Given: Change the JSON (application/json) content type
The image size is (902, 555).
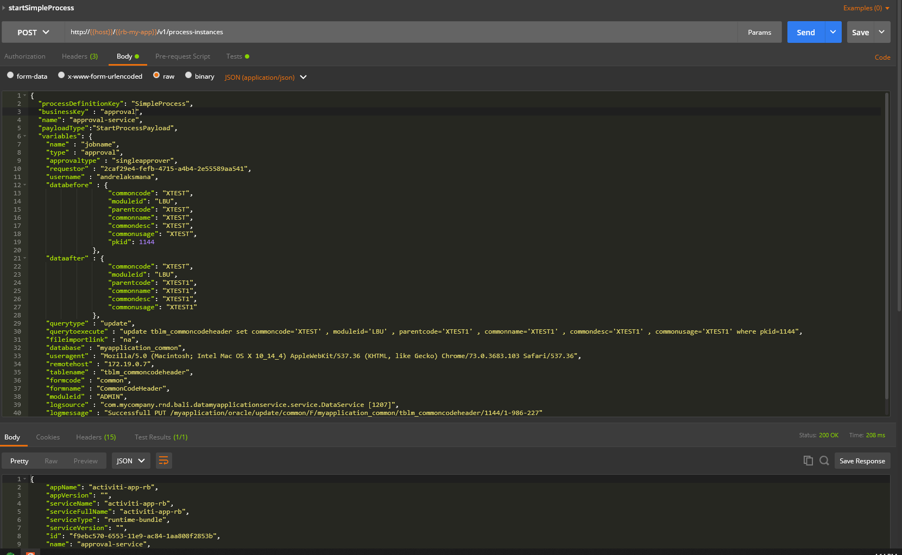Looking at the screenshot, I should click(x=266, y=77).
